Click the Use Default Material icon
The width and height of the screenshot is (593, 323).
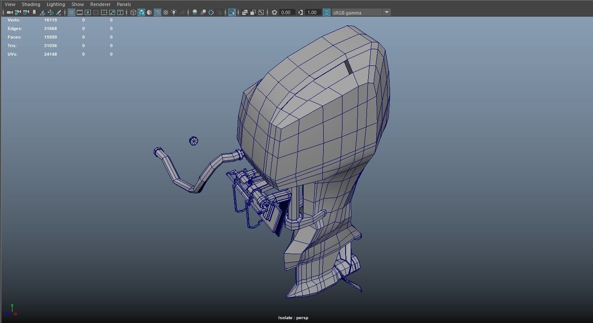pyautogui.click(x=149, y=12)
